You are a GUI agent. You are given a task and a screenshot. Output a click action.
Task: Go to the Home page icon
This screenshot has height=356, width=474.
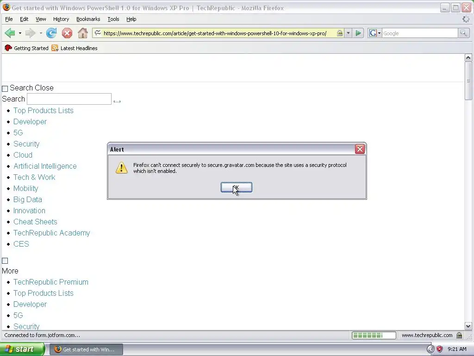82,33
